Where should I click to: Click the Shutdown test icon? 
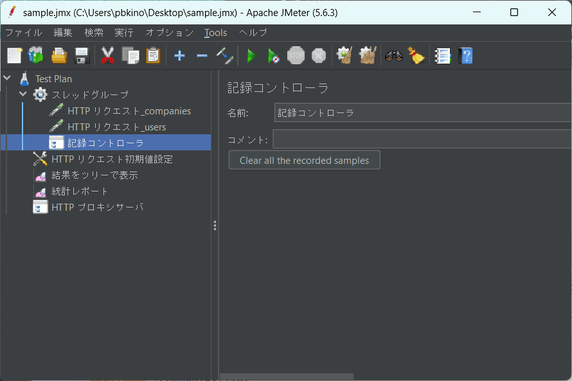pyautogui.click(x=319, y=56)
